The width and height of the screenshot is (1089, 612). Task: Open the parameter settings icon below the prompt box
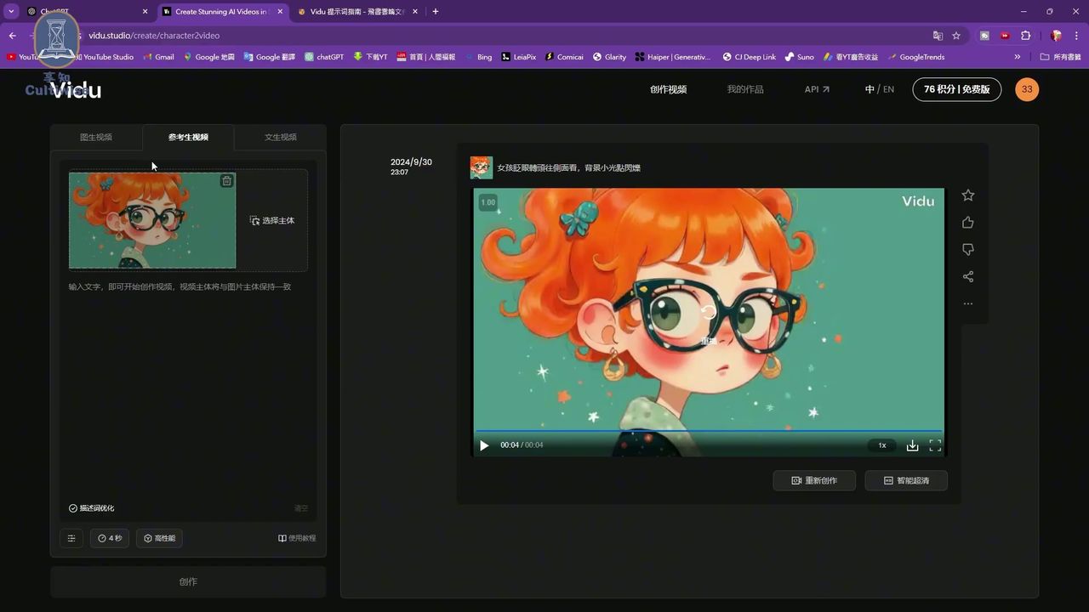(x=71, y=537)
